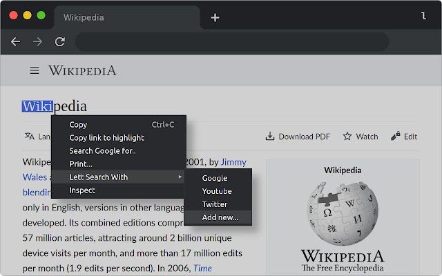Click the language translate icon
442x276 pixels.
[30, 136]
